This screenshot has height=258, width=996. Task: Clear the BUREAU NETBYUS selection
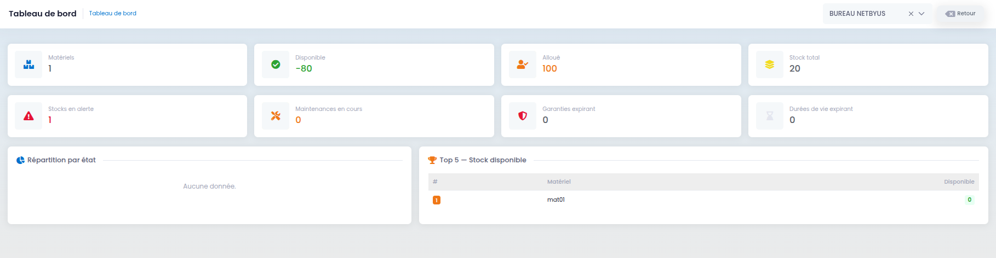pyautogui.click(x=911, y=14)
